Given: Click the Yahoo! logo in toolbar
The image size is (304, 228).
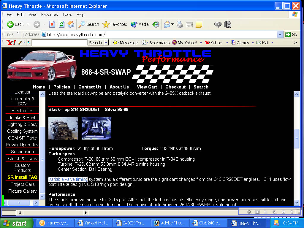Looking at the screenshot, I should 11,42.
